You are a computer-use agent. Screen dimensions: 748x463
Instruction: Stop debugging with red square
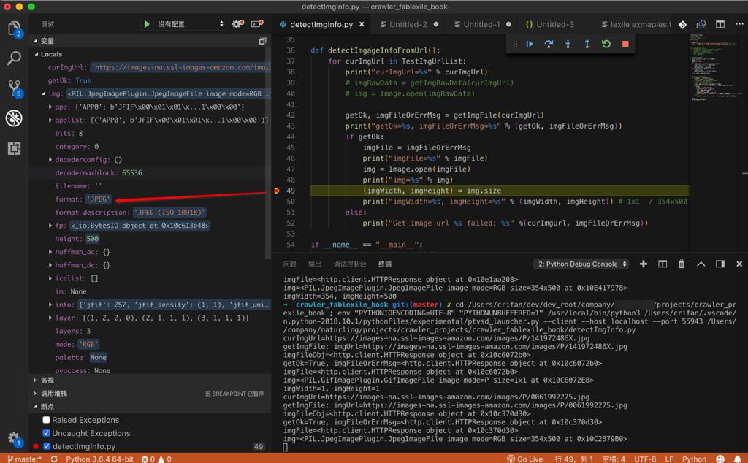click(625, 44)
